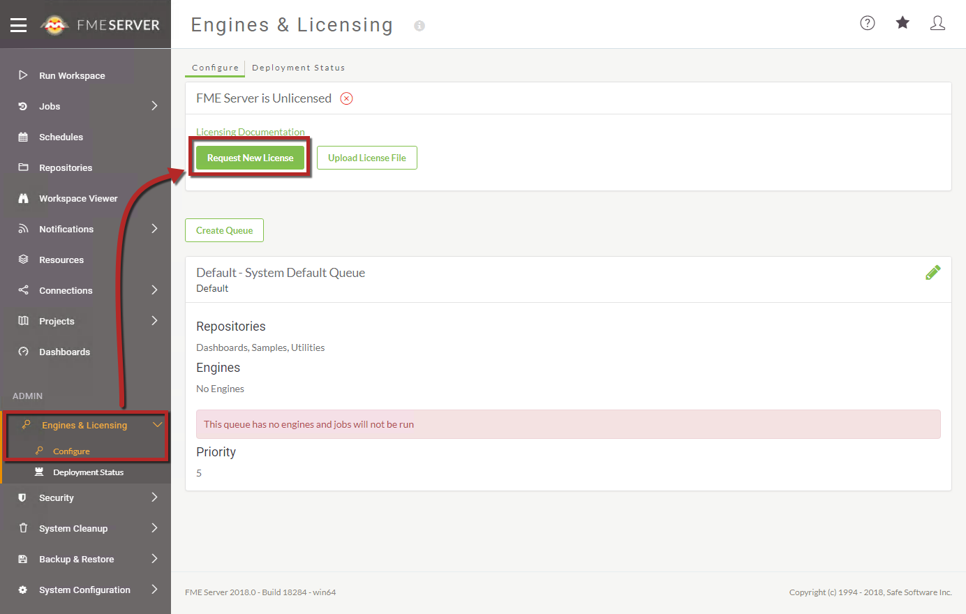Expand the Backup & Restore chevron
The image size is (966, 614).
click(x=155, y=559)
